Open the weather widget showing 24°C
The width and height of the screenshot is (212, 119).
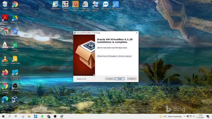(x=171, y=116)
